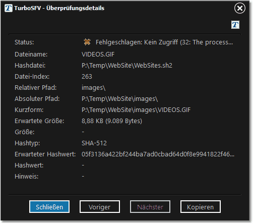
Task: Click the TurboSFV title bar icon
Action: pyautogui.click(x=9, y=8)
